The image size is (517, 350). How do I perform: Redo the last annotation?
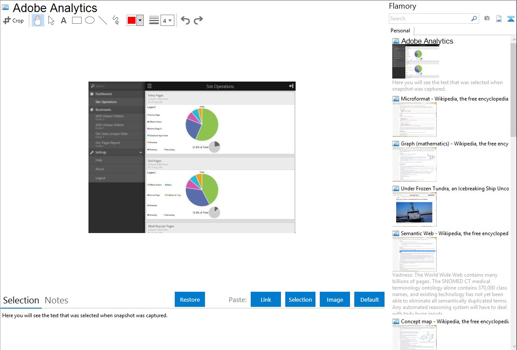coord(198,20)
